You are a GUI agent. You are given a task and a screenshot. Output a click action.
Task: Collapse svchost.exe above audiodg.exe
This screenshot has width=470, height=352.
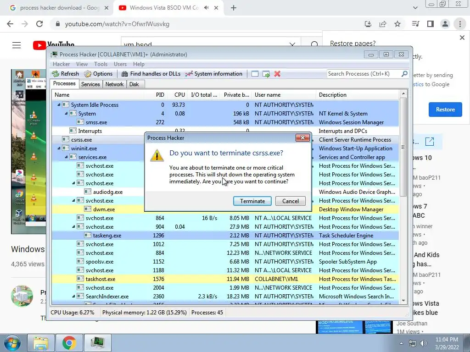73,183
